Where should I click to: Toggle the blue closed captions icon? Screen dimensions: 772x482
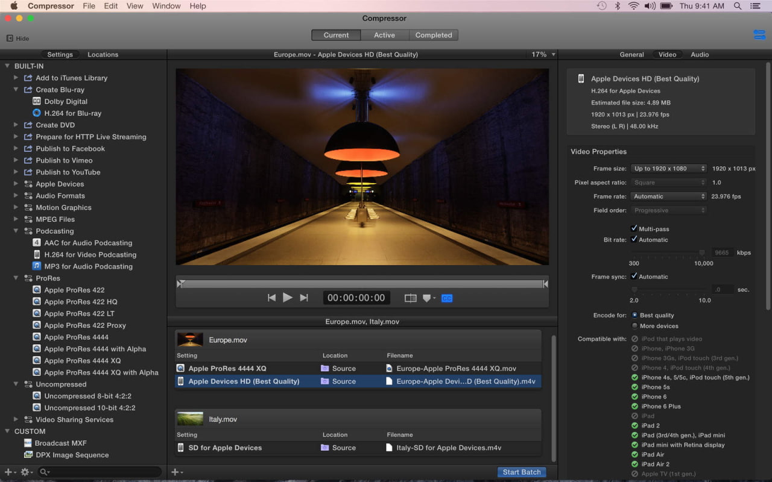point(446,298)
